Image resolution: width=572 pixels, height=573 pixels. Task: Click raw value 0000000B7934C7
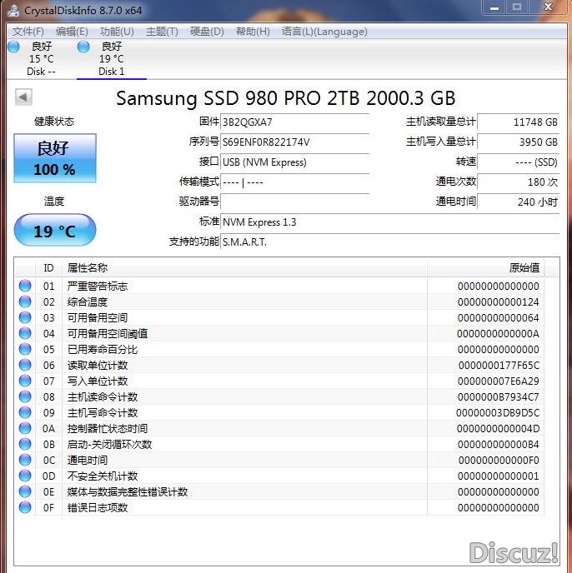click(499, 397)
